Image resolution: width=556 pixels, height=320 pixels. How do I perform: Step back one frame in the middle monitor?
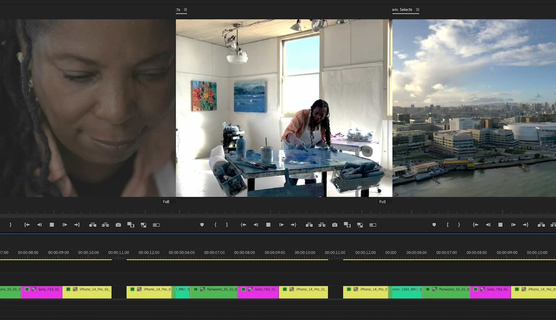click(x=256, y=225)
